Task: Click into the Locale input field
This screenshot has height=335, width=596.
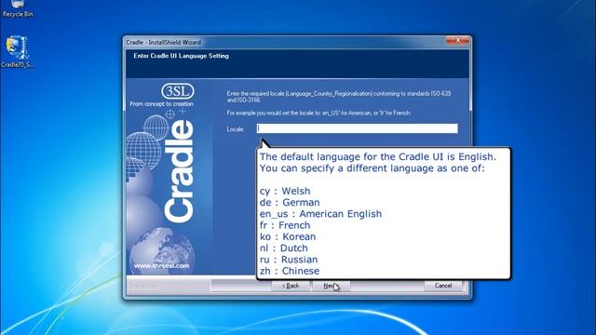Action: click(x=358, y=128)
